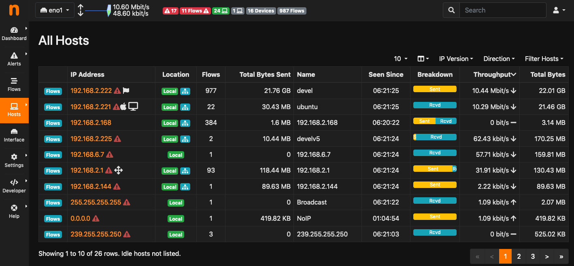Open the Dashboard sidebar menu
The height and width of the screenshot is (266, 574).
[14, 34]
